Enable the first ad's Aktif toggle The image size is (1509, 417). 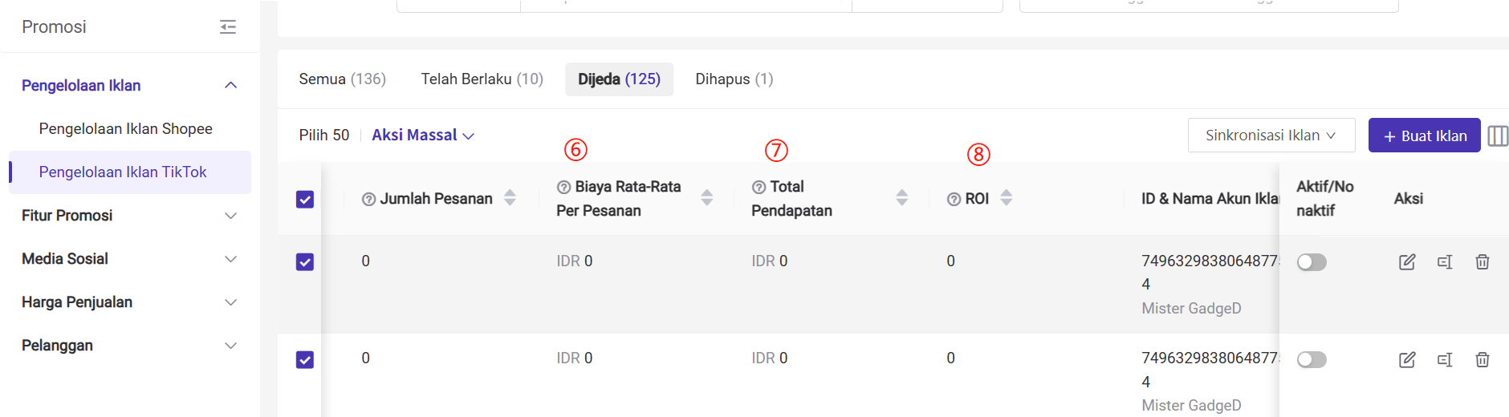click(1312, 262)
